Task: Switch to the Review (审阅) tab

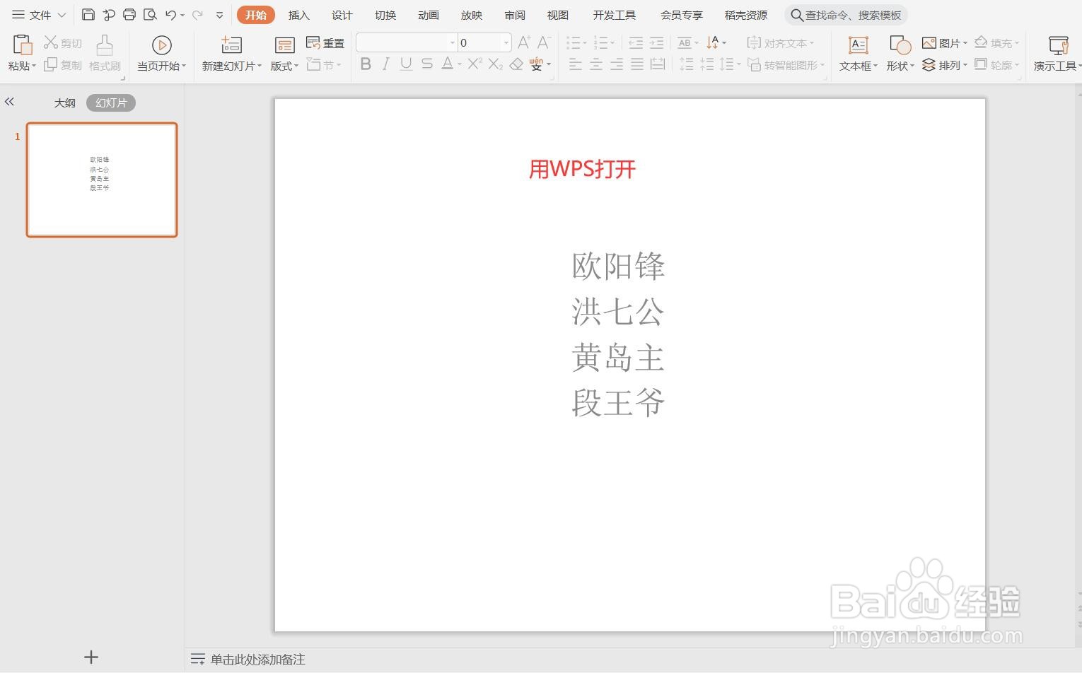Action: tap(515, 15)
